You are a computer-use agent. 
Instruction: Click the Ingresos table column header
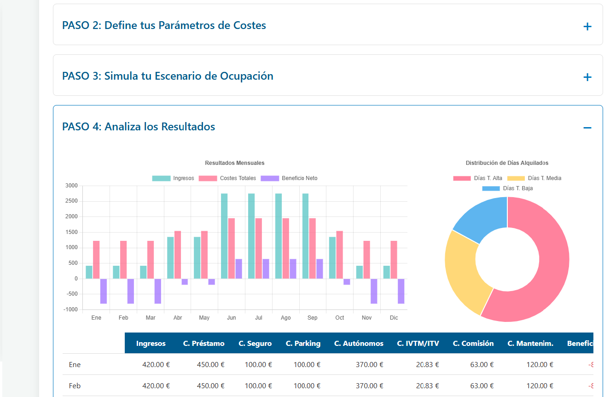point(151,344)
